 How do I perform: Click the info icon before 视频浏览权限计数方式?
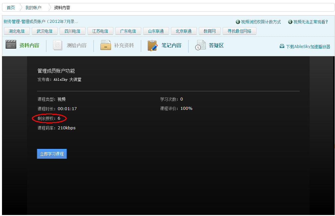tap(238, 22)
